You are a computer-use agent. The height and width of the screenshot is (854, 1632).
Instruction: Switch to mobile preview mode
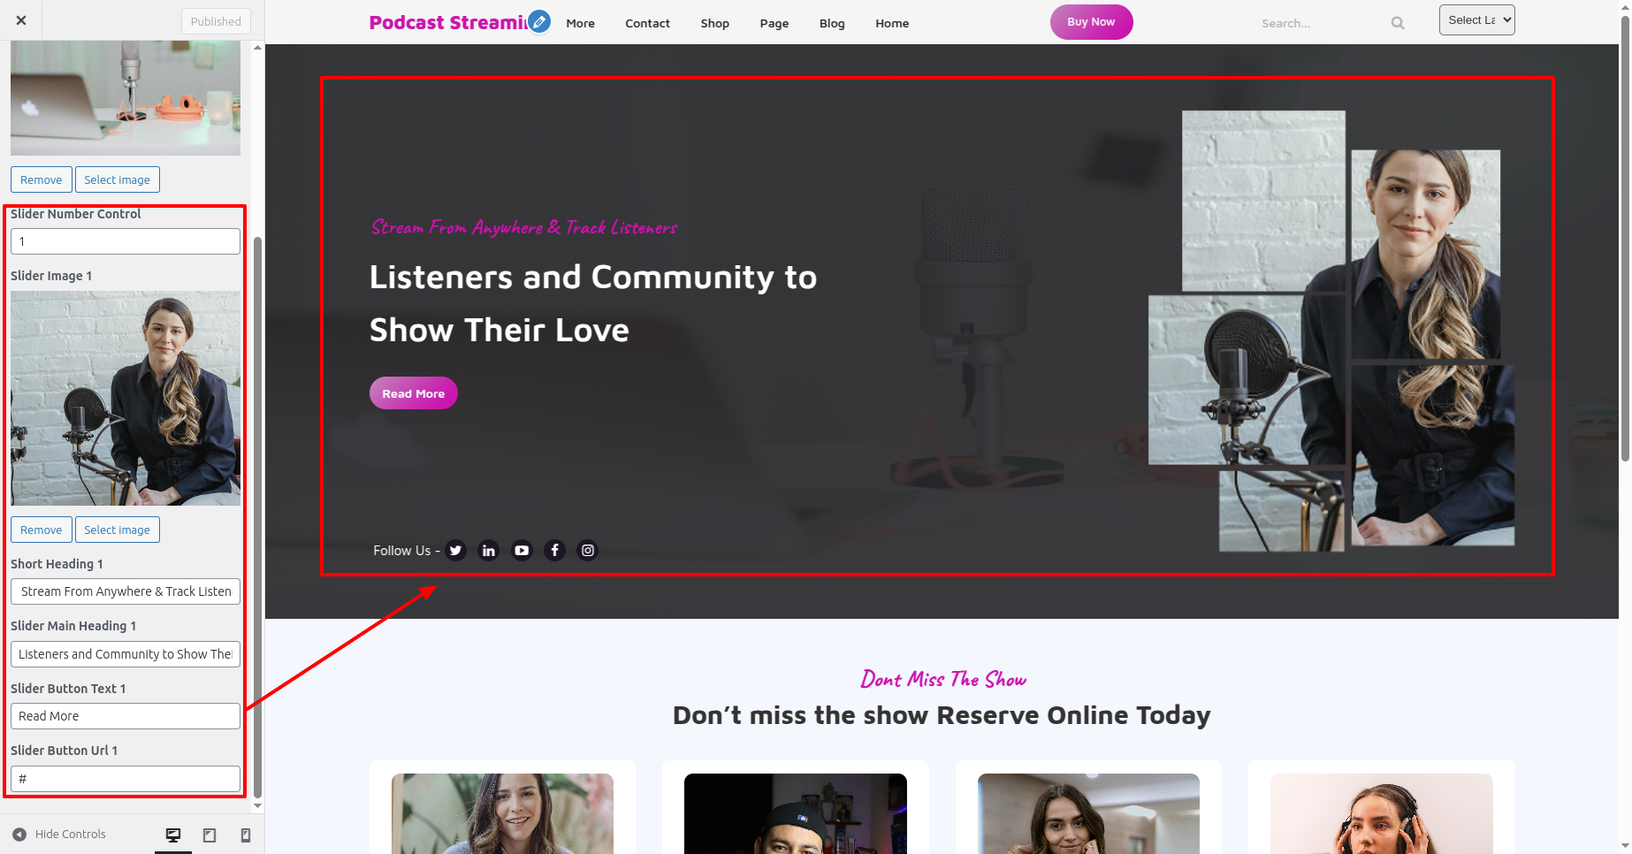point(246,835)
